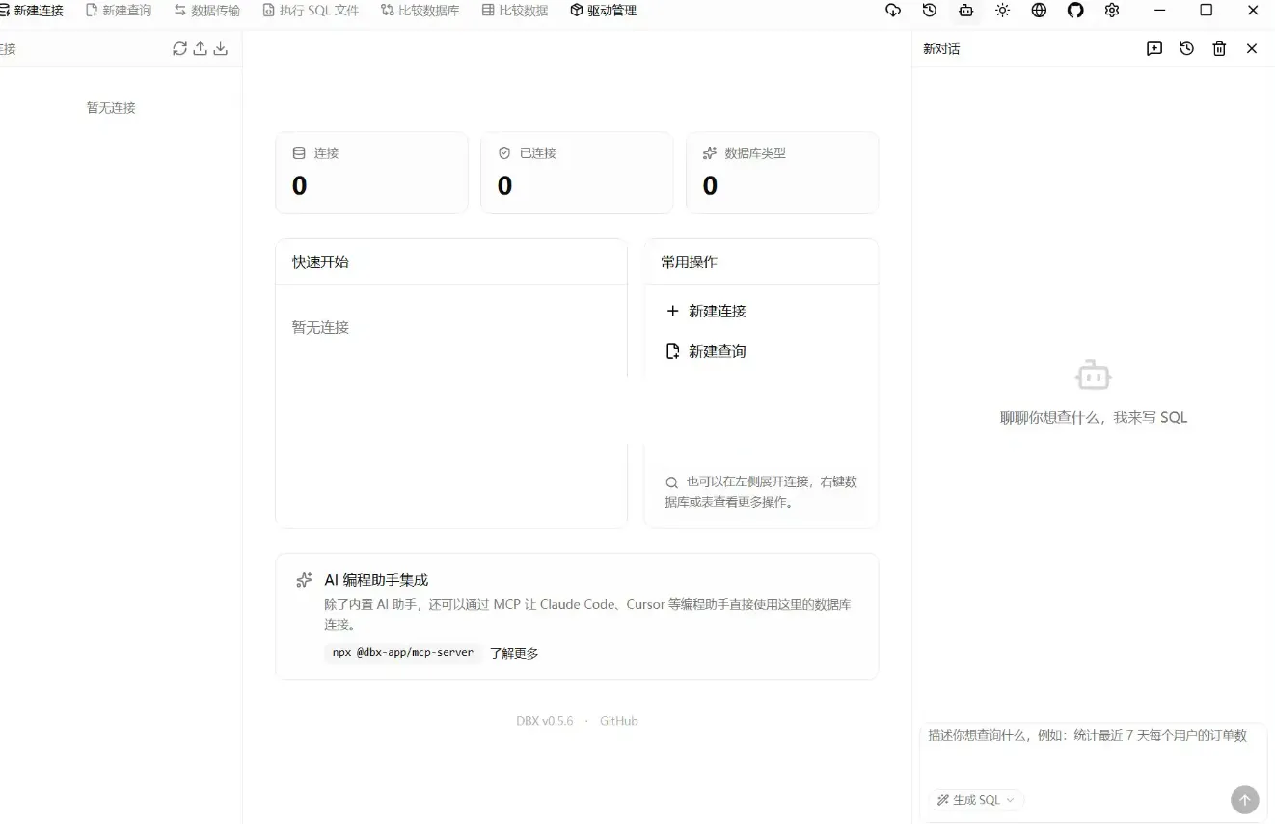This screenshot has width=1275, height=824.
Task: Click the 已连接 count card
Action: coord(577,173)
